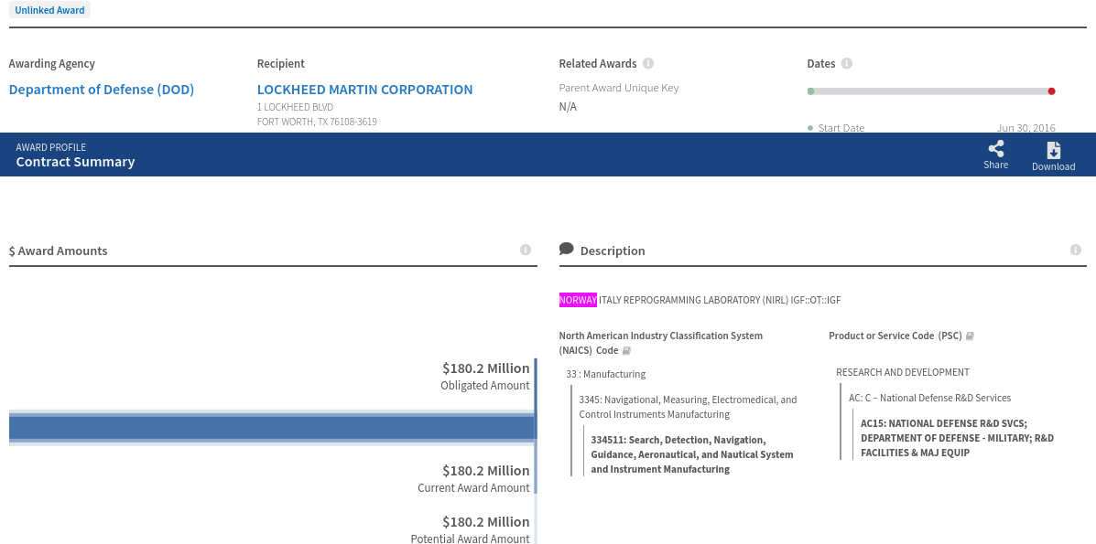
Task: Open the glossary icon next to PSC
Action: [x=970, y=336]
